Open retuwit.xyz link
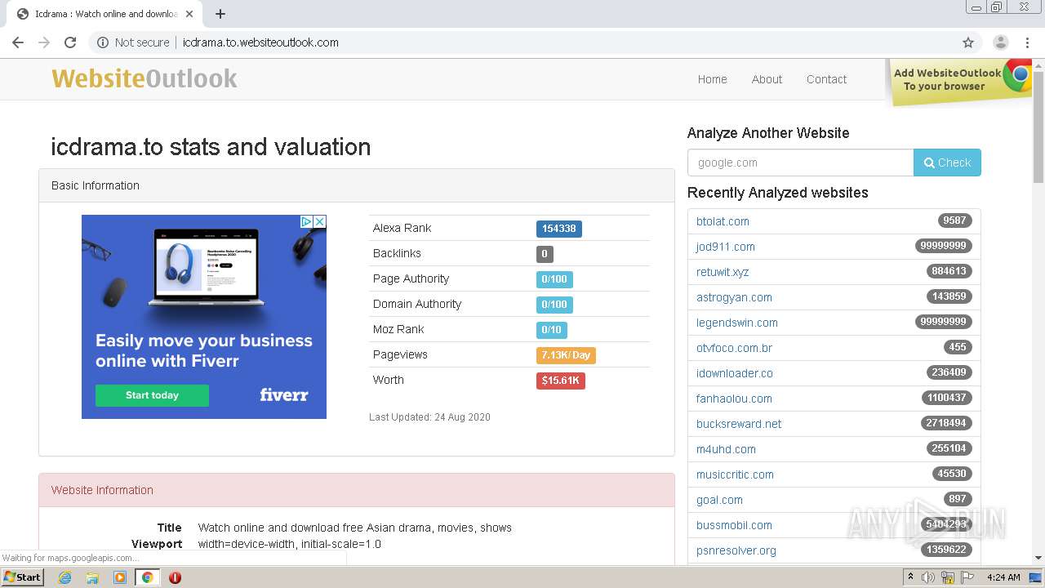Image resolution: width=1045 pixels, height=588 pixels. click(723, 272)
